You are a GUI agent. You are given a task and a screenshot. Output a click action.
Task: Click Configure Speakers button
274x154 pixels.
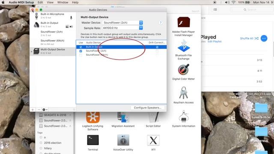click(148, 107)
